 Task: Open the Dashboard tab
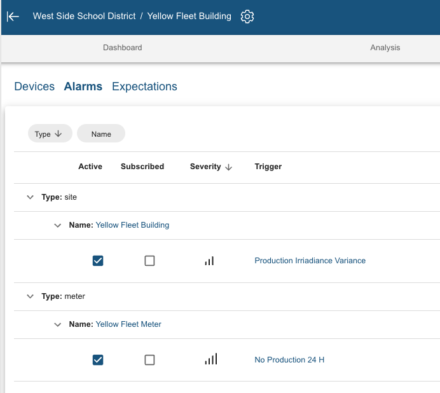(122, 48)
